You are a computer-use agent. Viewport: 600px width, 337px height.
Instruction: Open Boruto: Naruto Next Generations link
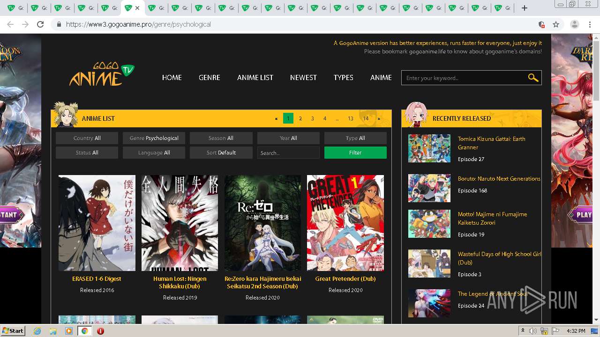click(499, 178)
